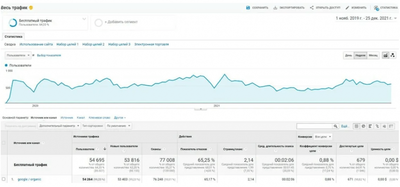Set chart granularity to Месяц
This screenshot has height=187, width=400.
(x=373, y=55)
